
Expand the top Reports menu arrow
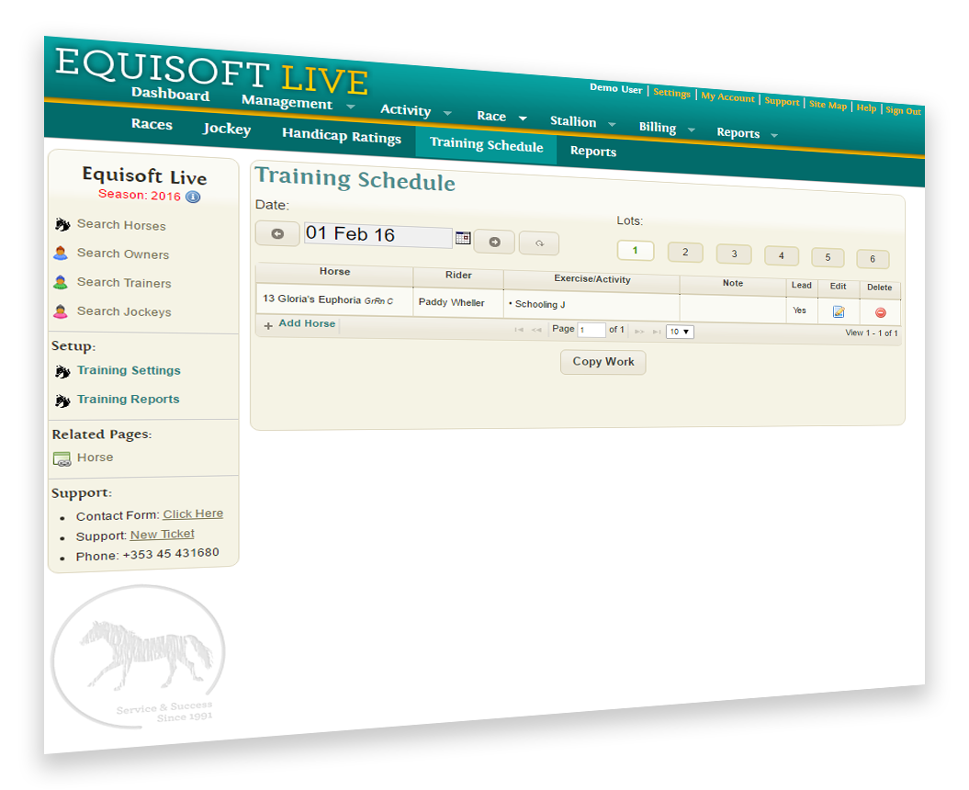click(x=773, y=135)
